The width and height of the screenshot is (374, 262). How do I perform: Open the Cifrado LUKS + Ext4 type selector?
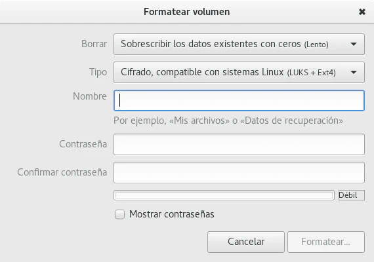[x=239, y=72]
